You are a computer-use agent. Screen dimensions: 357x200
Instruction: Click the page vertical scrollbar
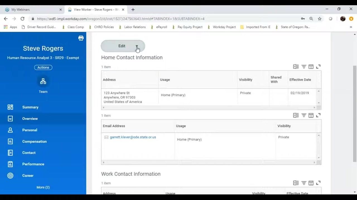[355, 114]
